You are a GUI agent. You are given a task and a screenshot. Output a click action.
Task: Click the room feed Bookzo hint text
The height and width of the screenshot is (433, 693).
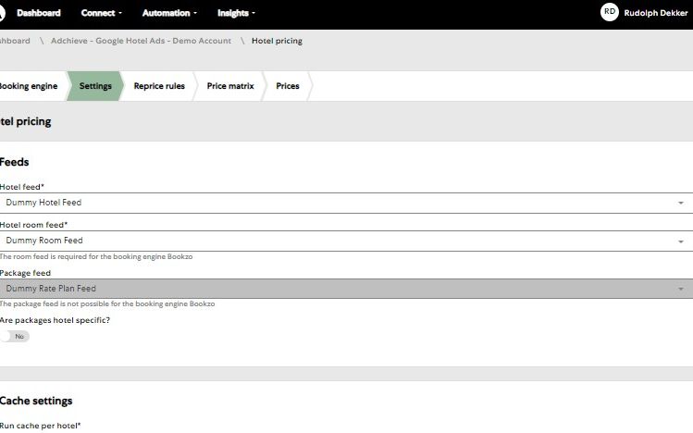[96, 256]
